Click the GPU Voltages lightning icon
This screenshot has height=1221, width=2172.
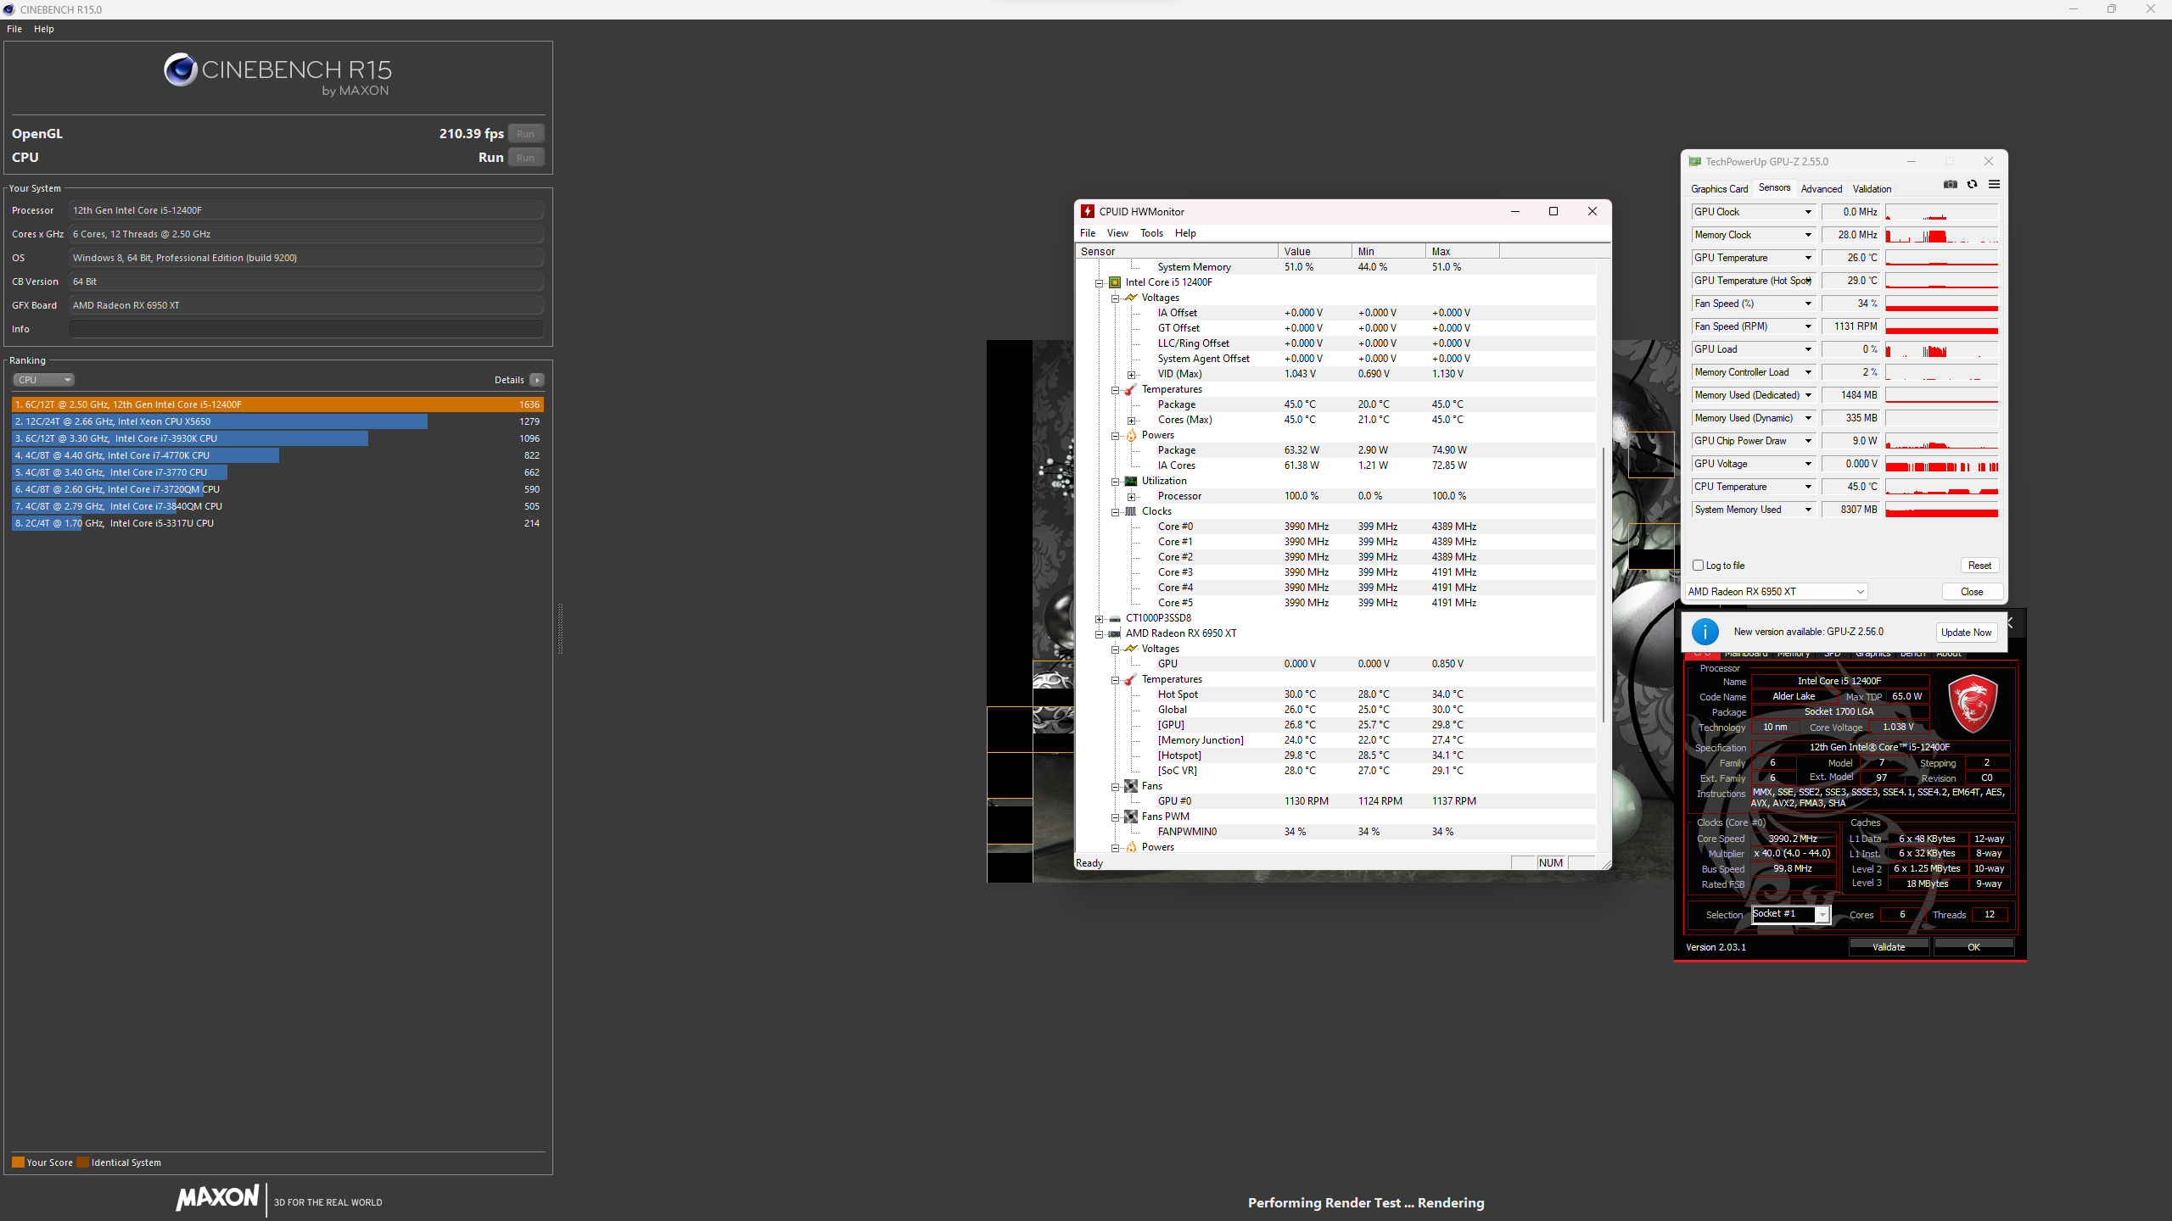click(1131, 649)
